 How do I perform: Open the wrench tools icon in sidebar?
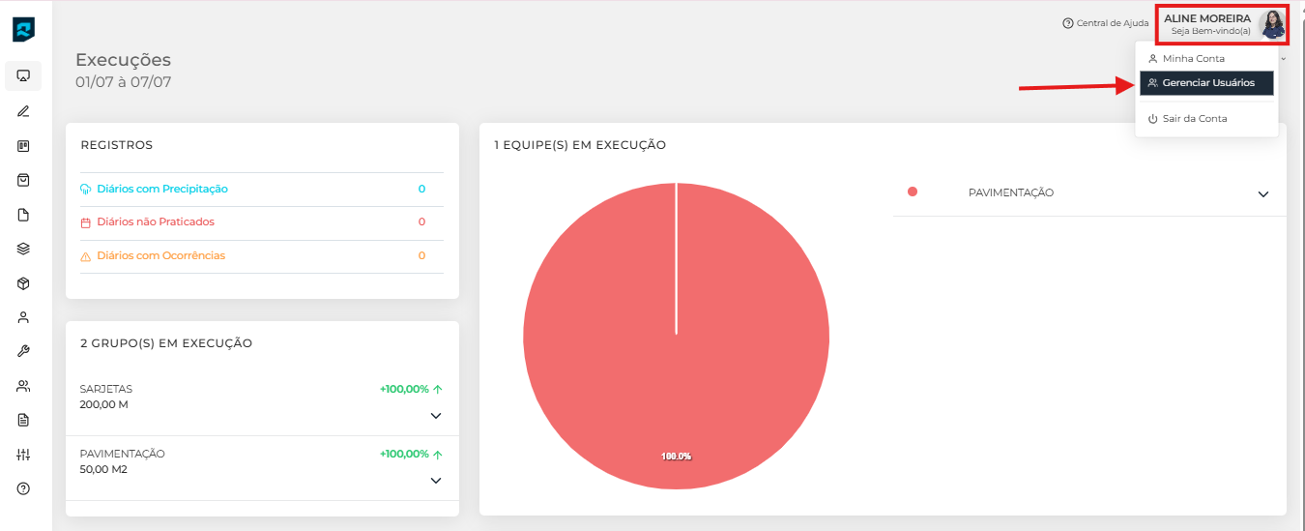pos(23,351)
